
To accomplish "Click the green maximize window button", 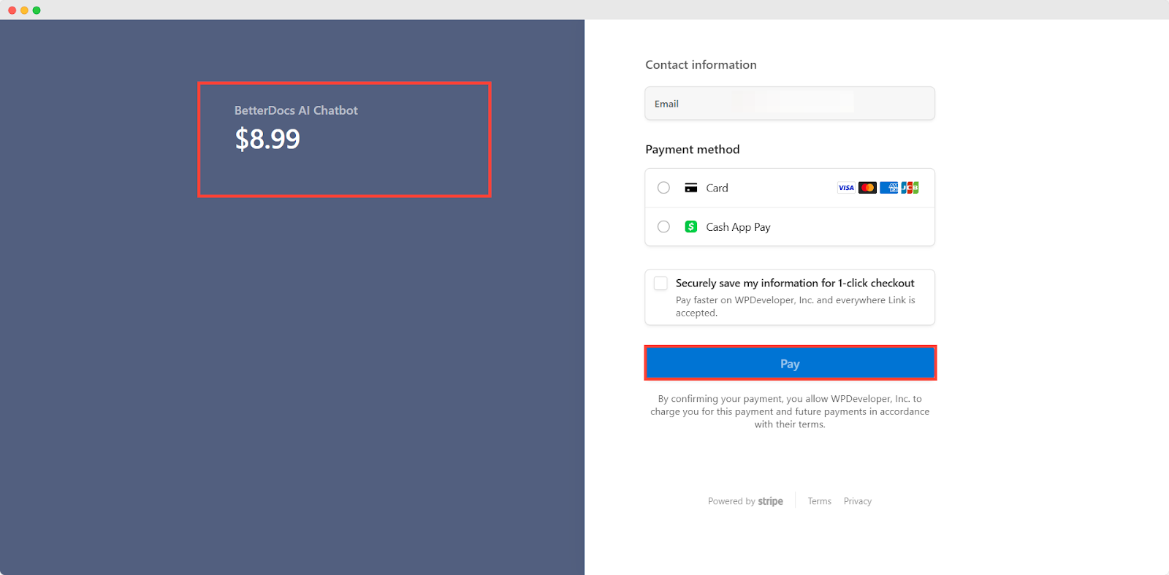I will 37,10.
